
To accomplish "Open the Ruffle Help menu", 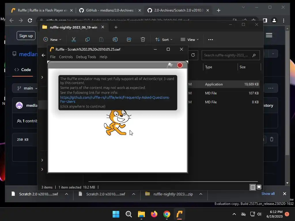I will pos(103,57).
